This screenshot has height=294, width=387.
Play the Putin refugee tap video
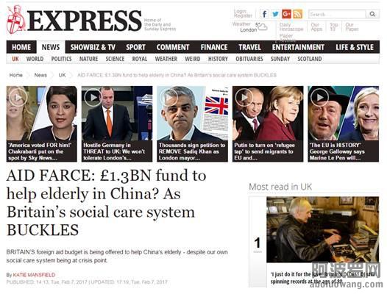click(x=244, y=98)
